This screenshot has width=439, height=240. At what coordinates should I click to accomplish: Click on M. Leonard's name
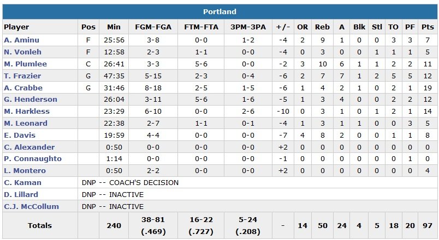point(26,124)
